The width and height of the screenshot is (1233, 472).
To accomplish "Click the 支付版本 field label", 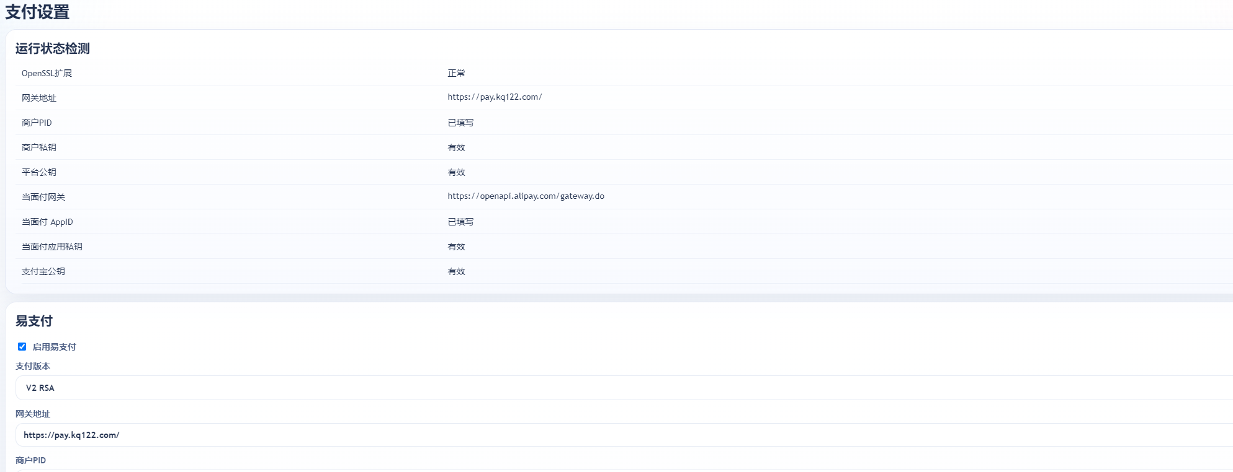I will [x=33, y=366].
